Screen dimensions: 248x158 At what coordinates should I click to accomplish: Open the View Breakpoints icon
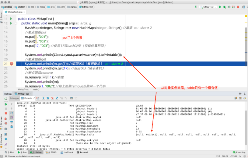pyautogui.click(x=6, y=119)
